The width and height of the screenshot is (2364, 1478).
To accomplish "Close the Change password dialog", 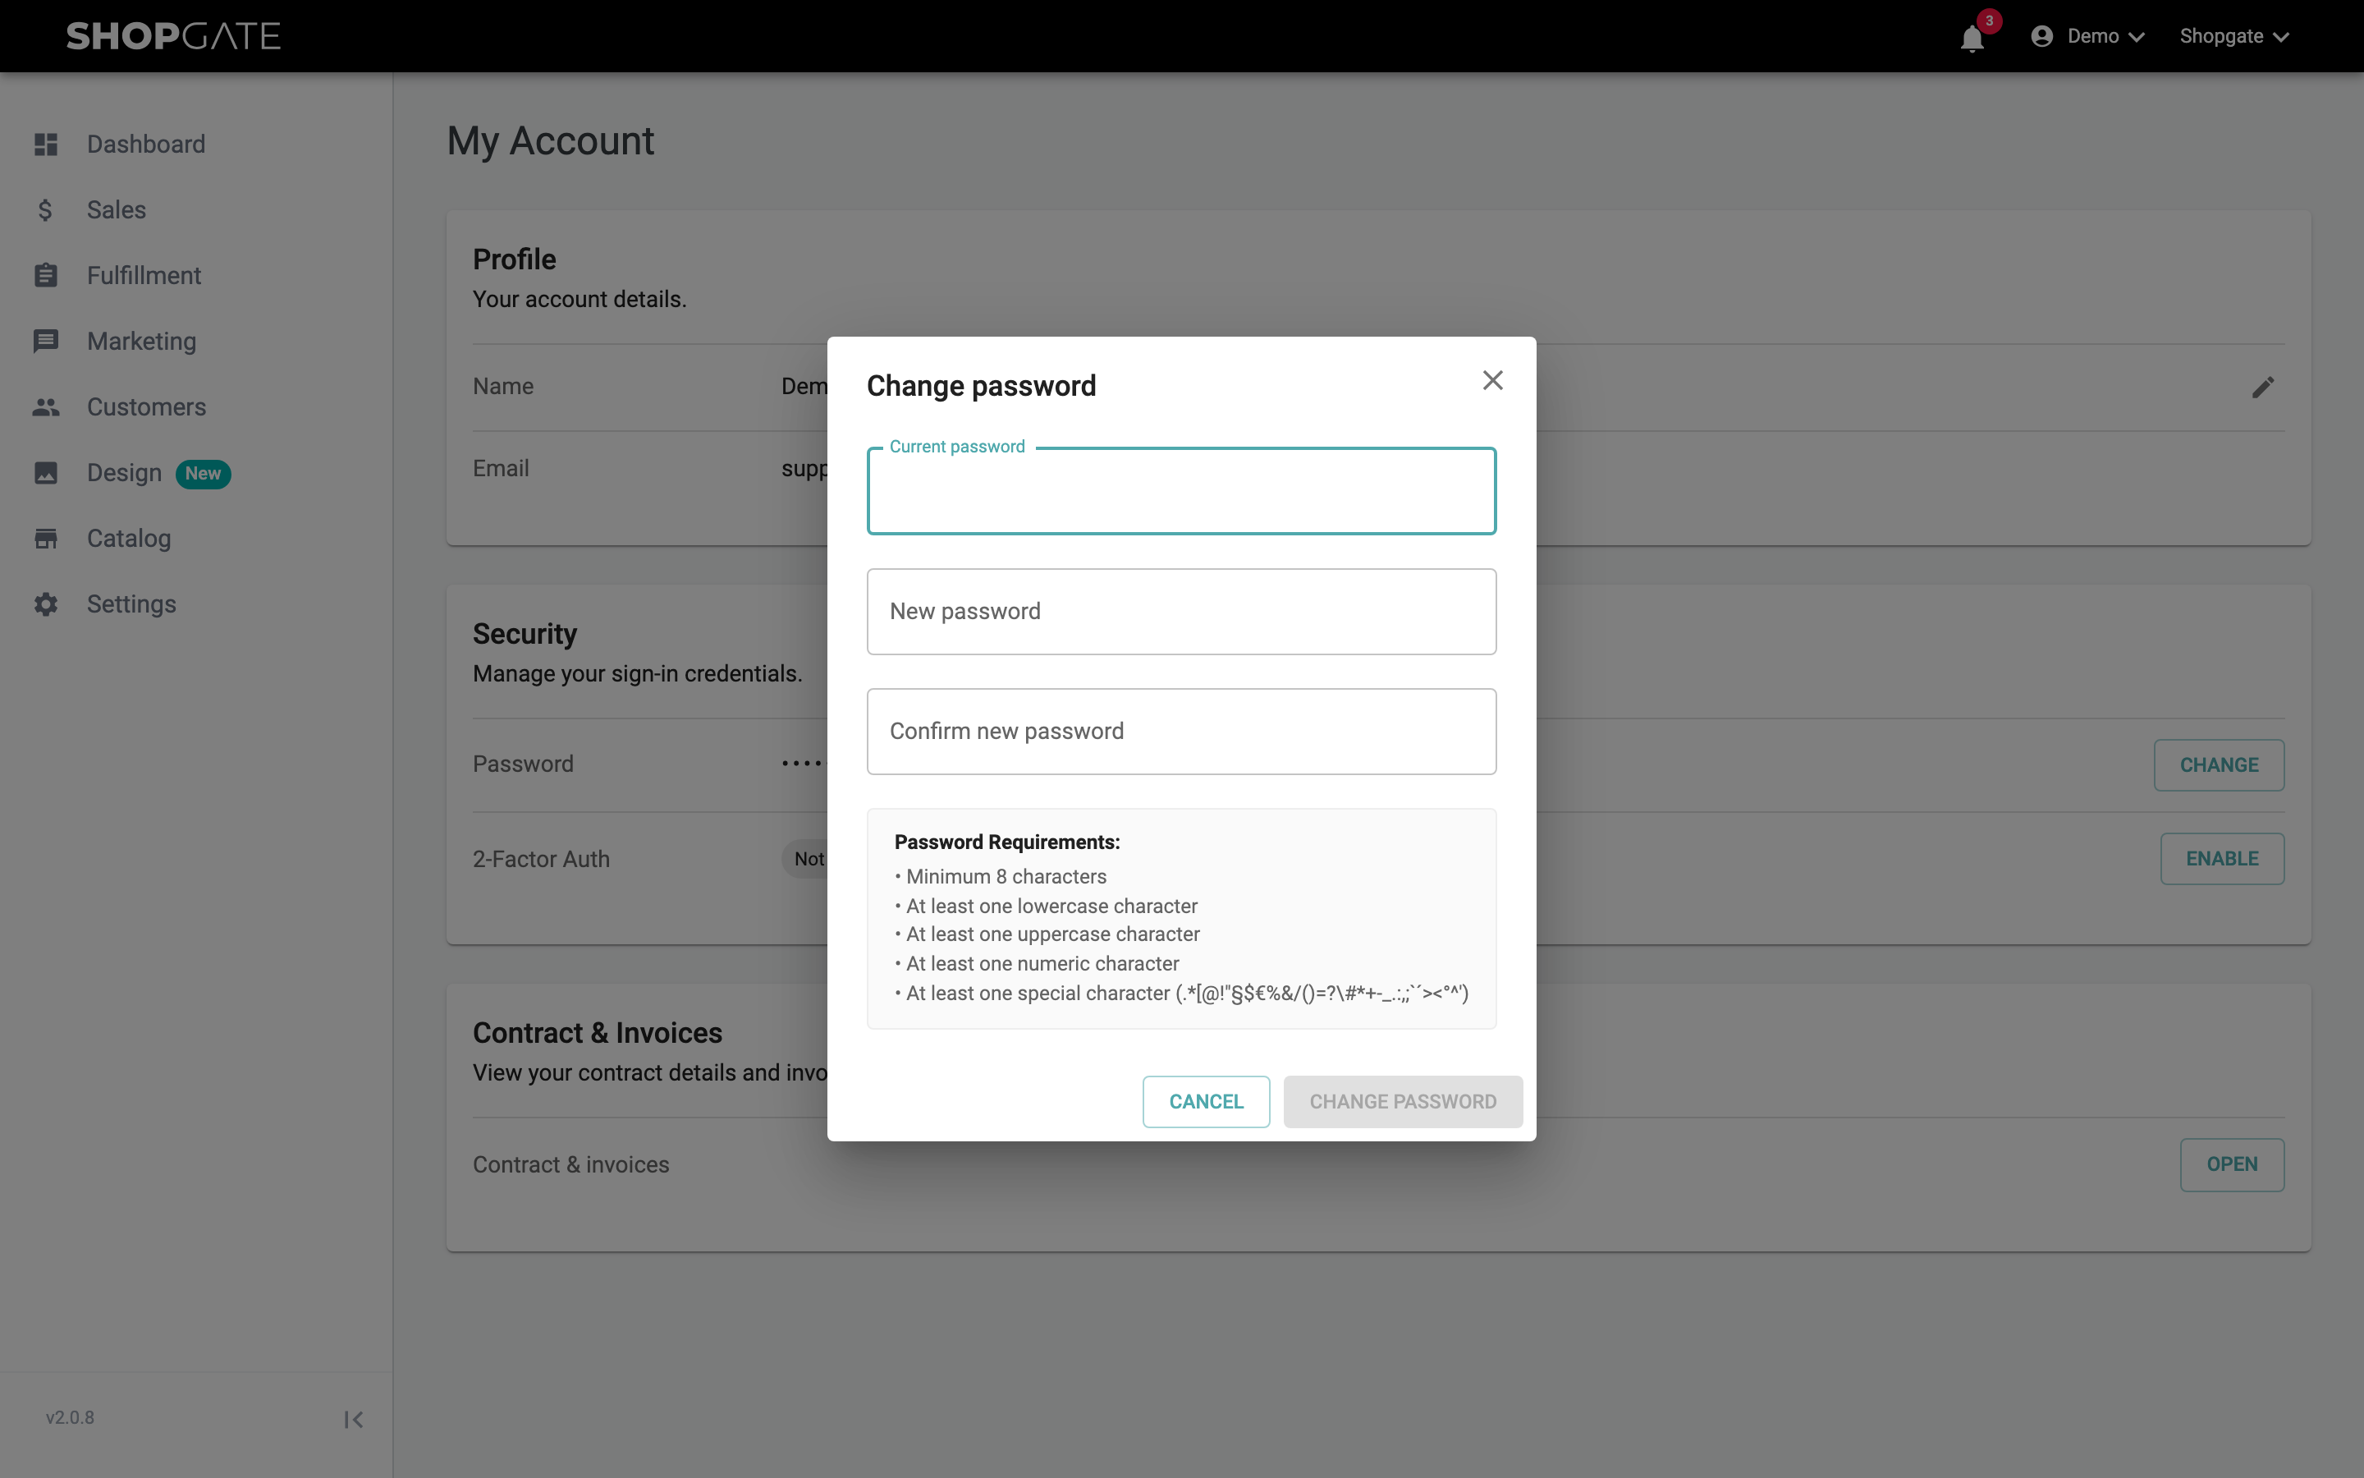I will pyautogui.click(x=1492, y=380).
